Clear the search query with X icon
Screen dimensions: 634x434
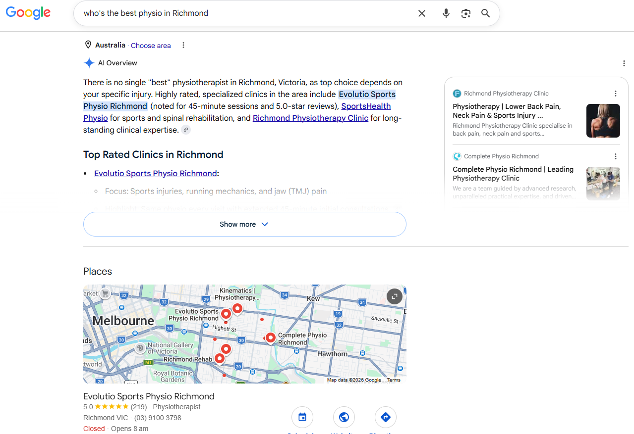coord(422,13)
